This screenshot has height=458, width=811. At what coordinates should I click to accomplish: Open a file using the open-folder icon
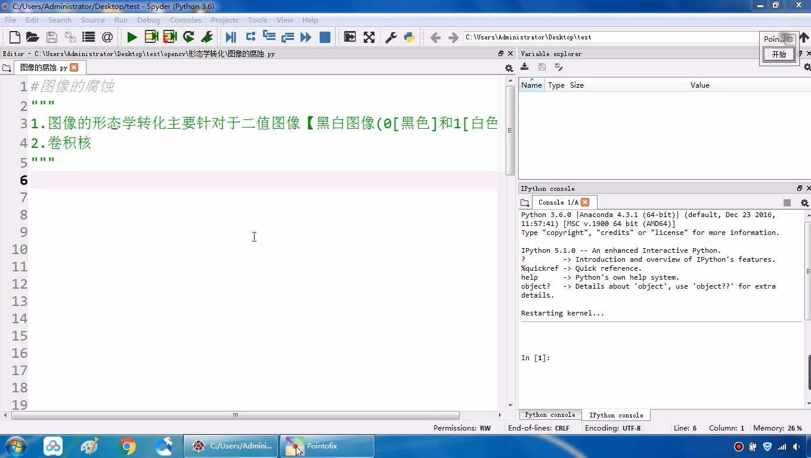(x=32, y=37)
